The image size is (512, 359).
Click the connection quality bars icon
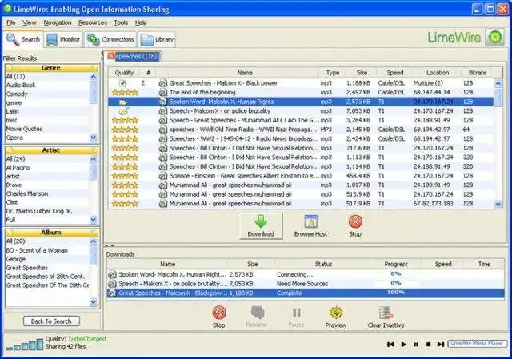click(25, 345)
